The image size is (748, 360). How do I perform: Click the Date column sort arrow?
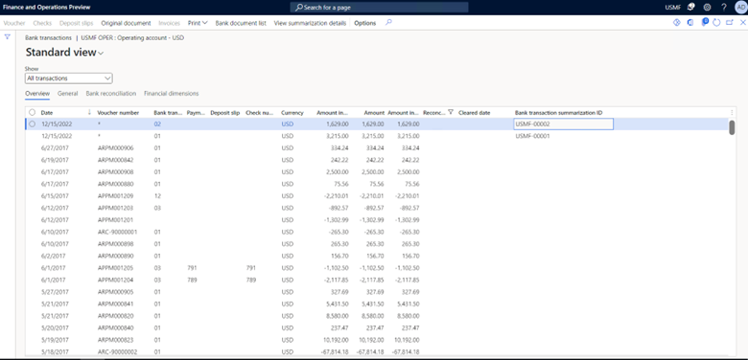[90, 112]
